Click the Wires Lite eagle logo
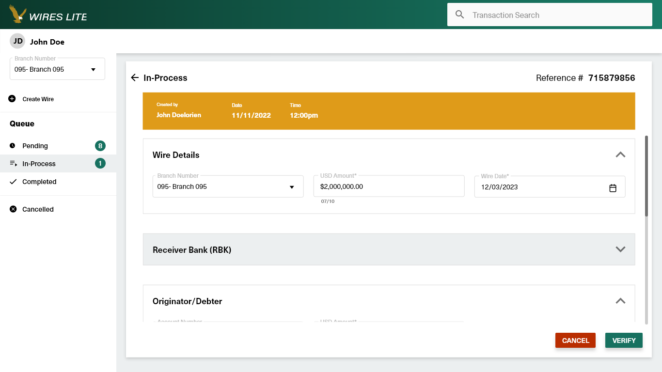 click(18, 14)
